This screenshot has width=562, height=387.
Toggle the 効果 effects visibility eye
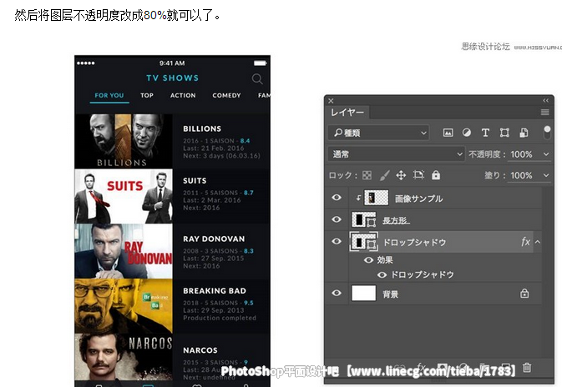[368, 260]
